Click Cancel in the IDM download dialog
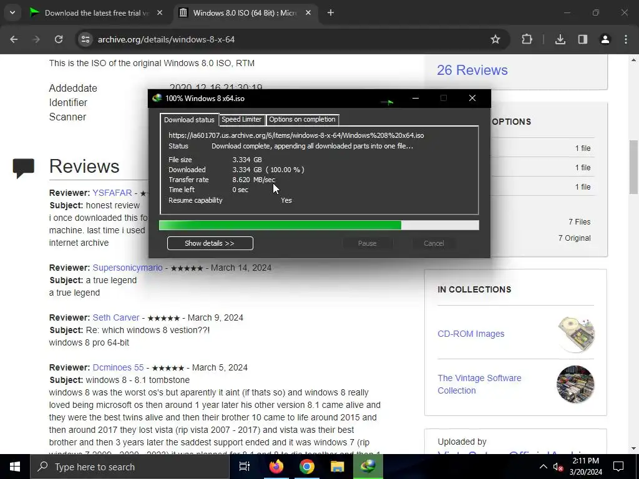 tap(434, 243)
